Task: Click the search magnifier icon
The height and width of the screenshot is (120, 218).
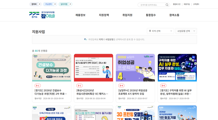Action: [167, 5]
